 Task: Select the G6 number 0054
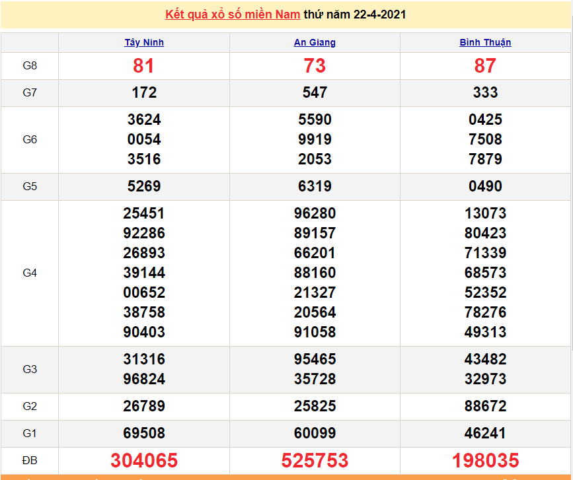[144, 139]
